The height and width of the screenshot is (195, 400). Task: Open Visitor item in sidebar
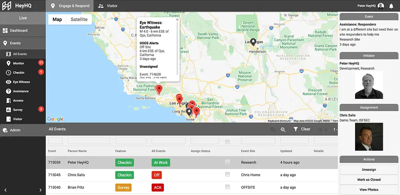18,119
